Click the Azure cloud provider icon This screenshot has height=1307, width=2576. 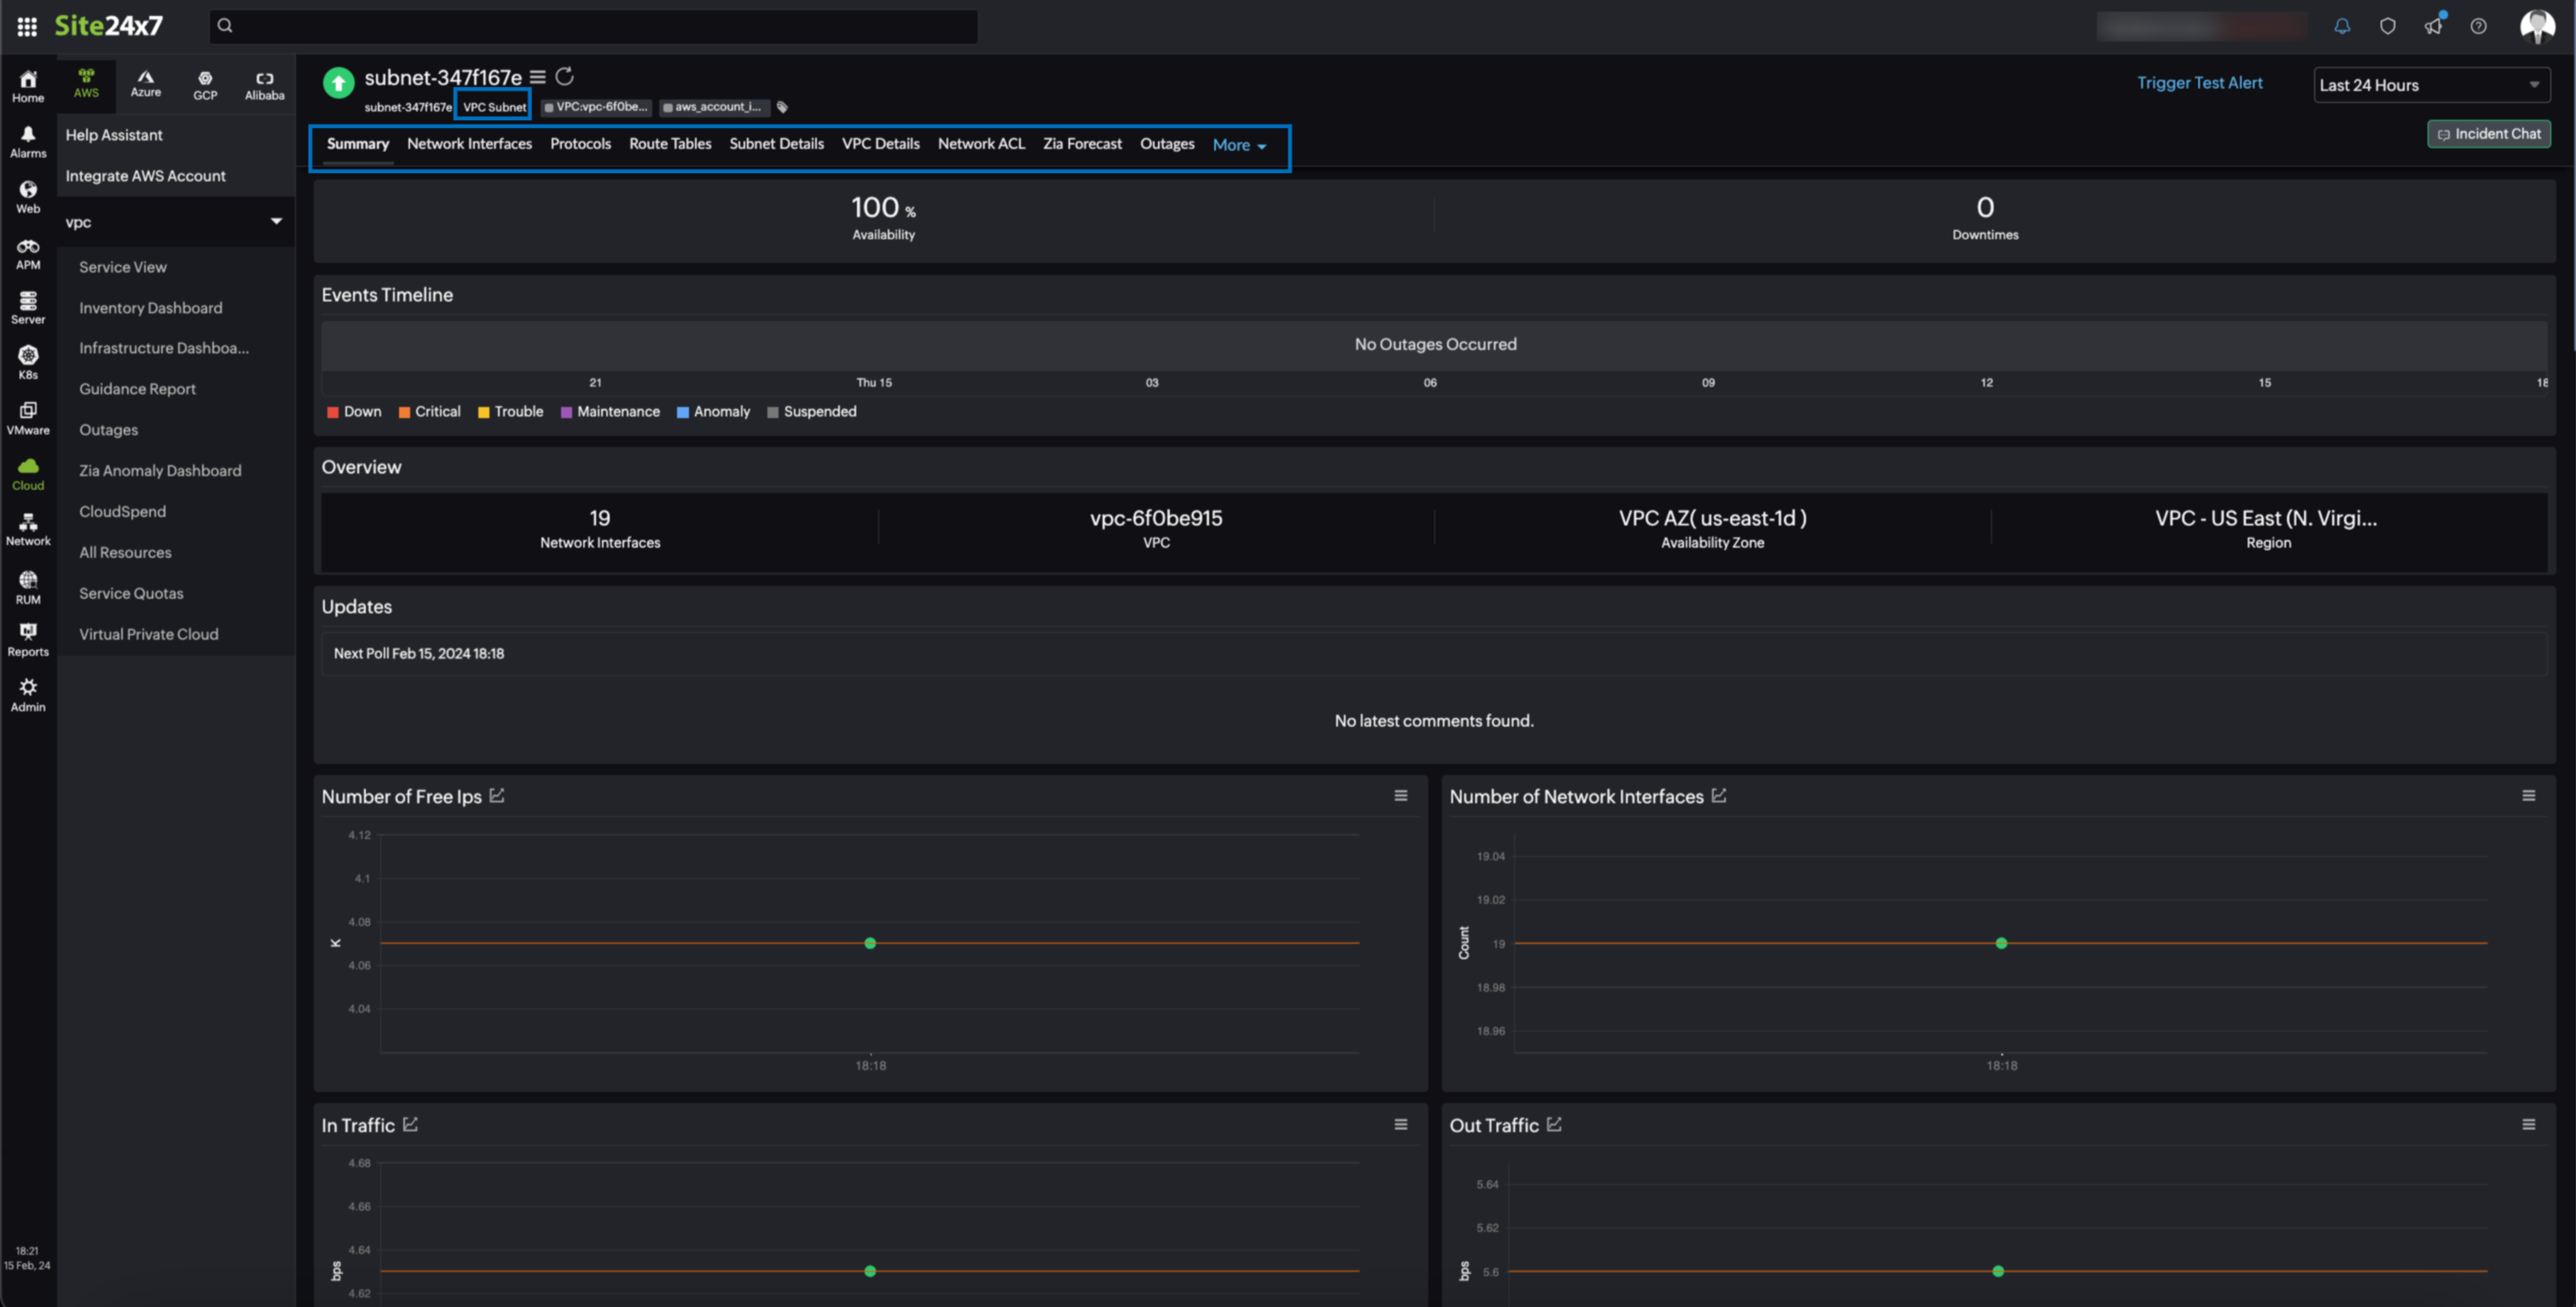tap(146, 84)
